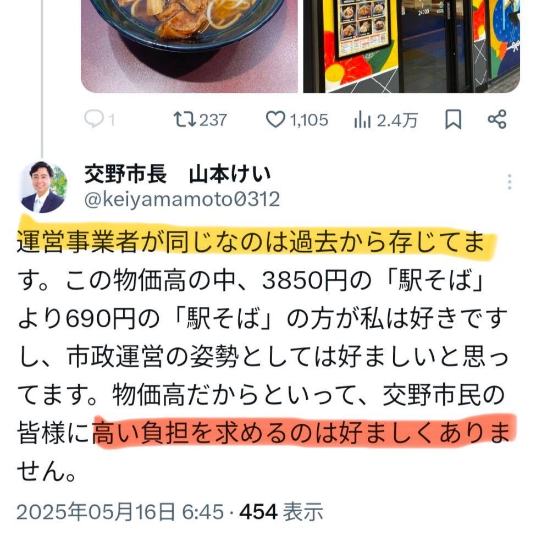This screenshot has width=536, height=536.
Task: Click the red highlighted tweet sentence
Action: 301,433
